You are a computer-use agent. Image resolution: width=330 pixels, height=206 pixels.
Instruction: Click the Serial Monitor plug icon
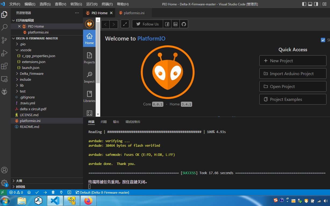(61, 192)
